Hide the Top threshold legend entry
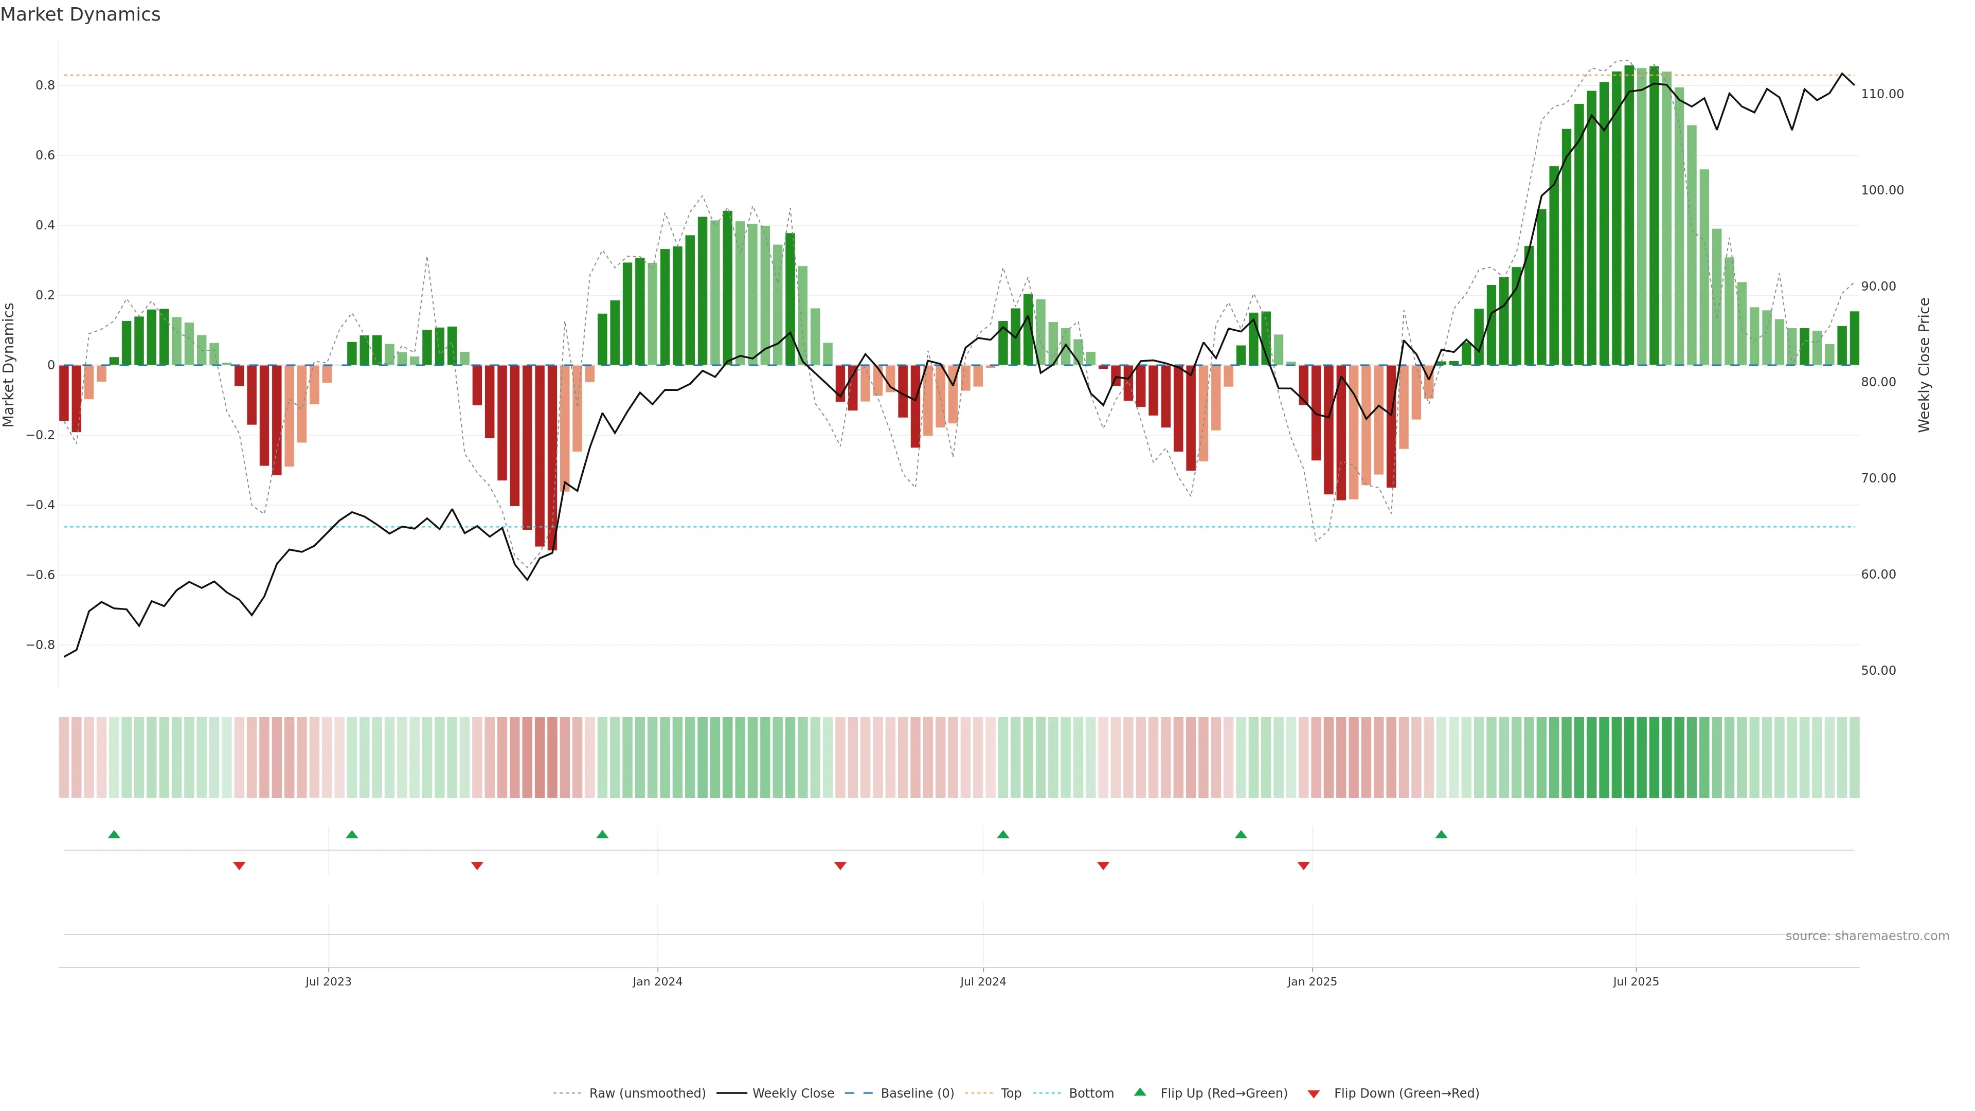This screenshot has width=1975, height=1111. [x=1011, y=1094]
